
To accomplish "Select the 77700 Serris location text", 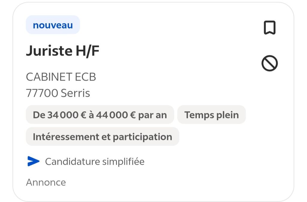I will [x=58, y=93].
